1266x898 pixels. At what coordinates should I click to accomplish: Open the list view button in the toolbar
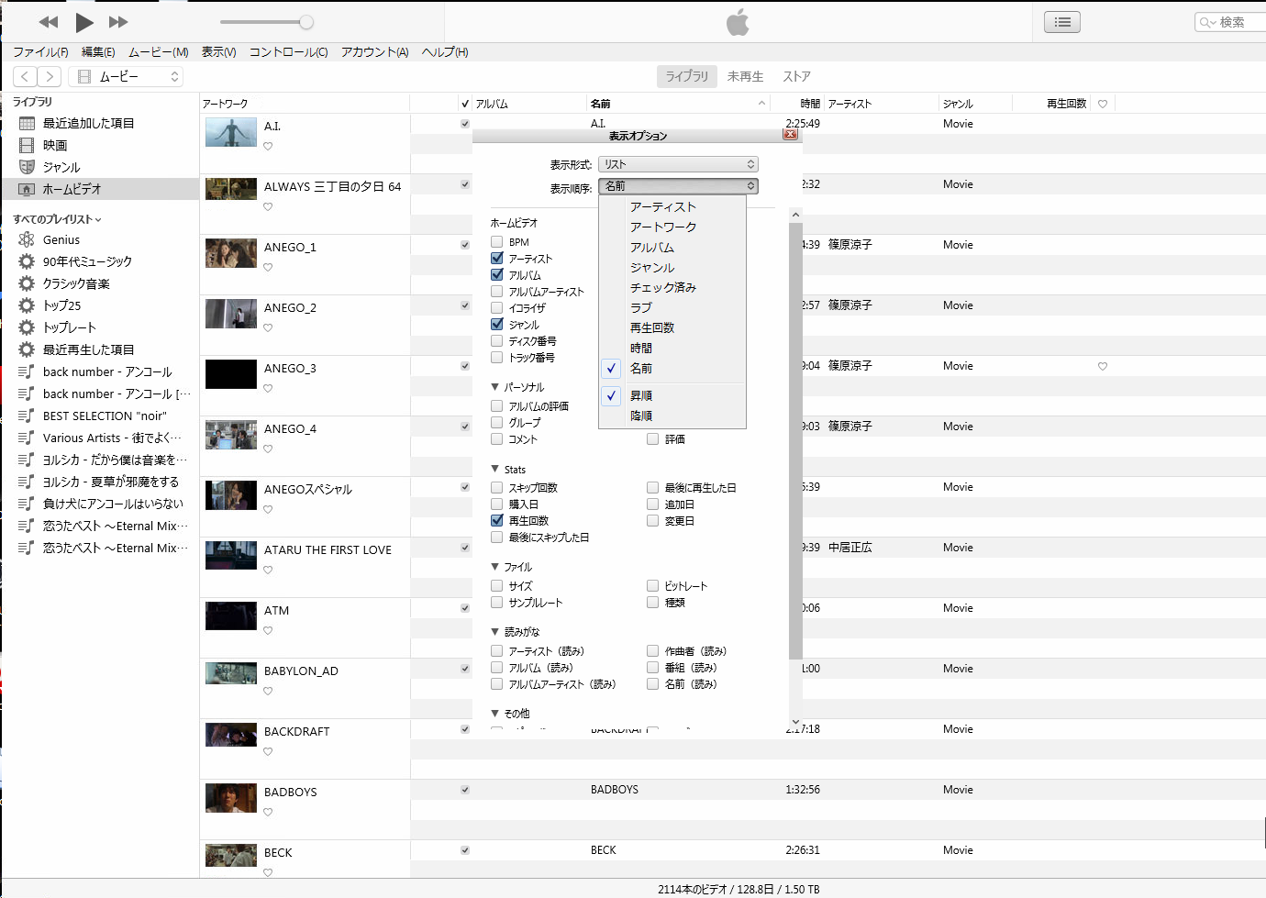[x=1062, y=22]
